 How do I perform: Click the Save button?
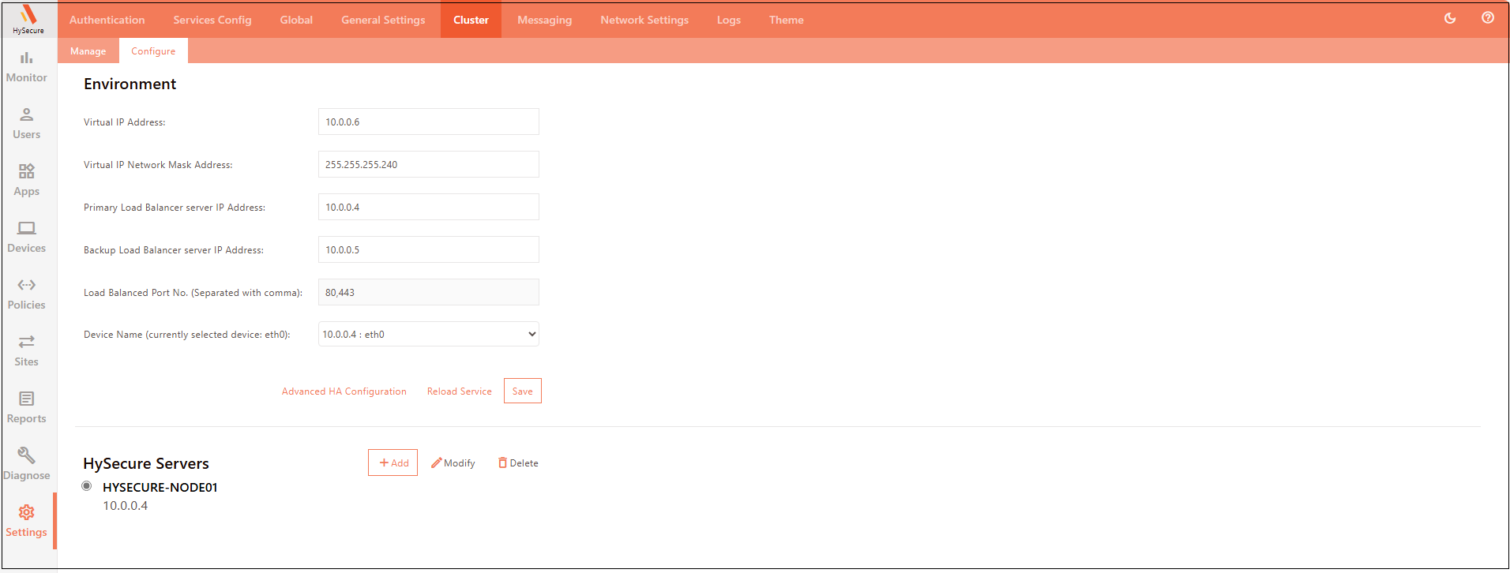pos(523,391)
